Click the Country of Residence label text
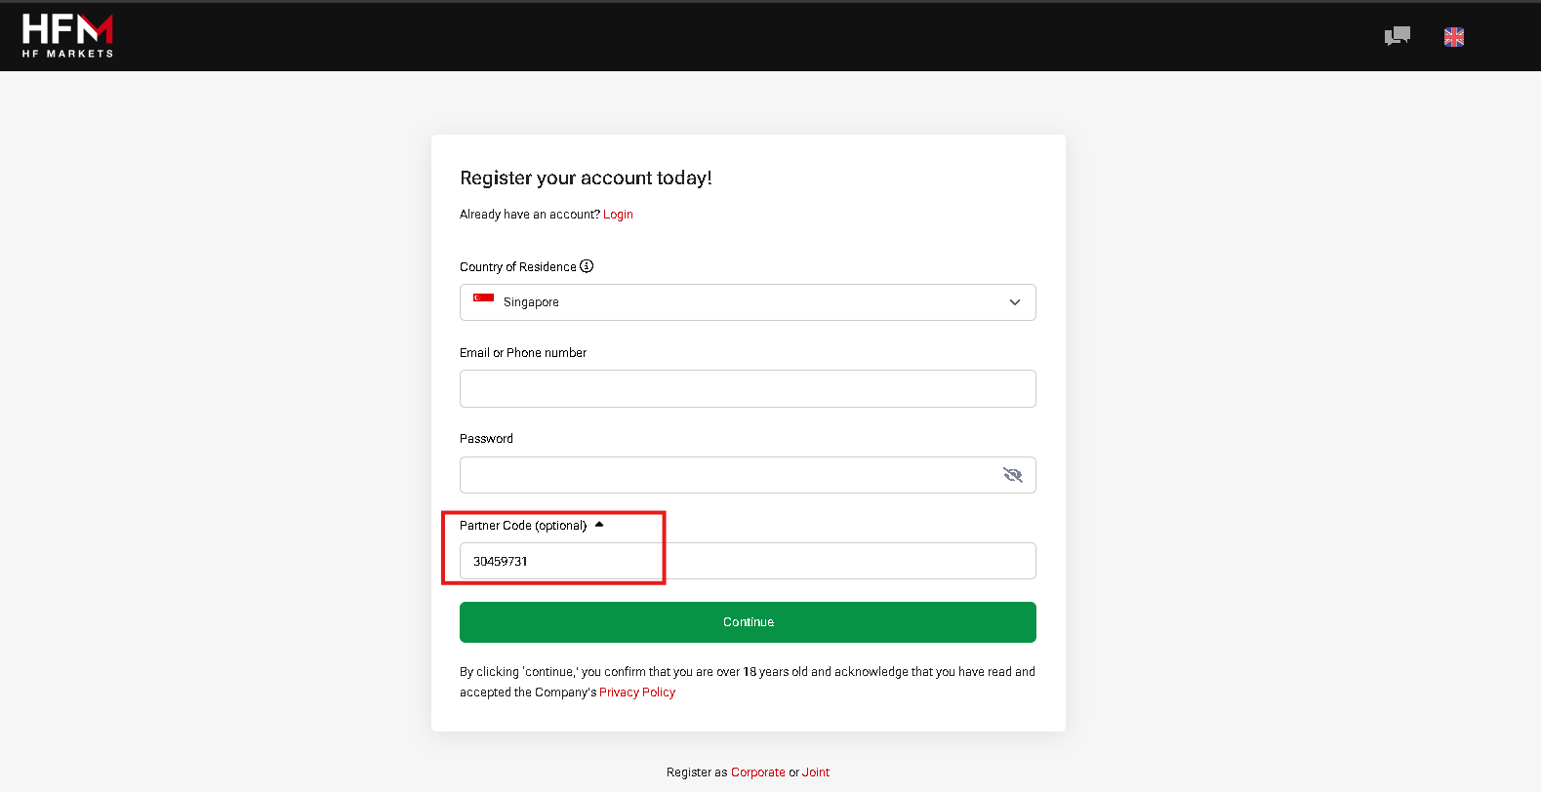The width and height of the screenshot is (1541, 792). tap(518, 267)
